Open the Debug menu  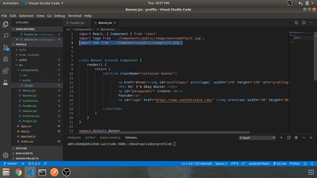pos(59,16)
